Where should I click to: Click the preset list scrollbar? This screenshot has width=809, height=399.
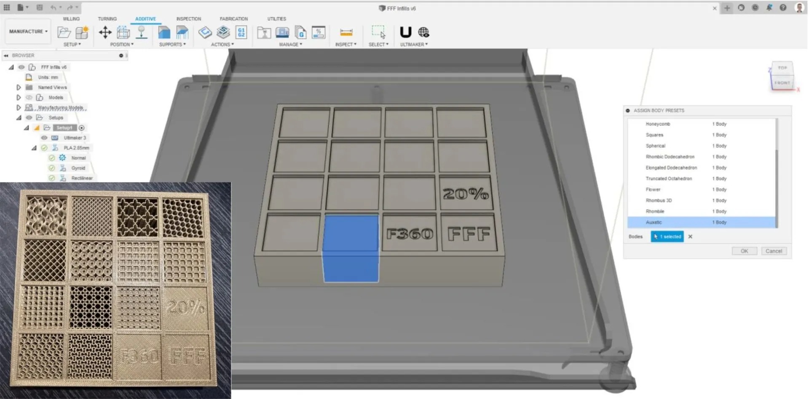(777, 173)
